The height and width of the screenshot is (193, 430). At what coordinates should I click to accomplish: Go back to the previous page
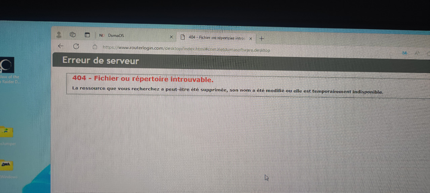(x=60, y=46)
